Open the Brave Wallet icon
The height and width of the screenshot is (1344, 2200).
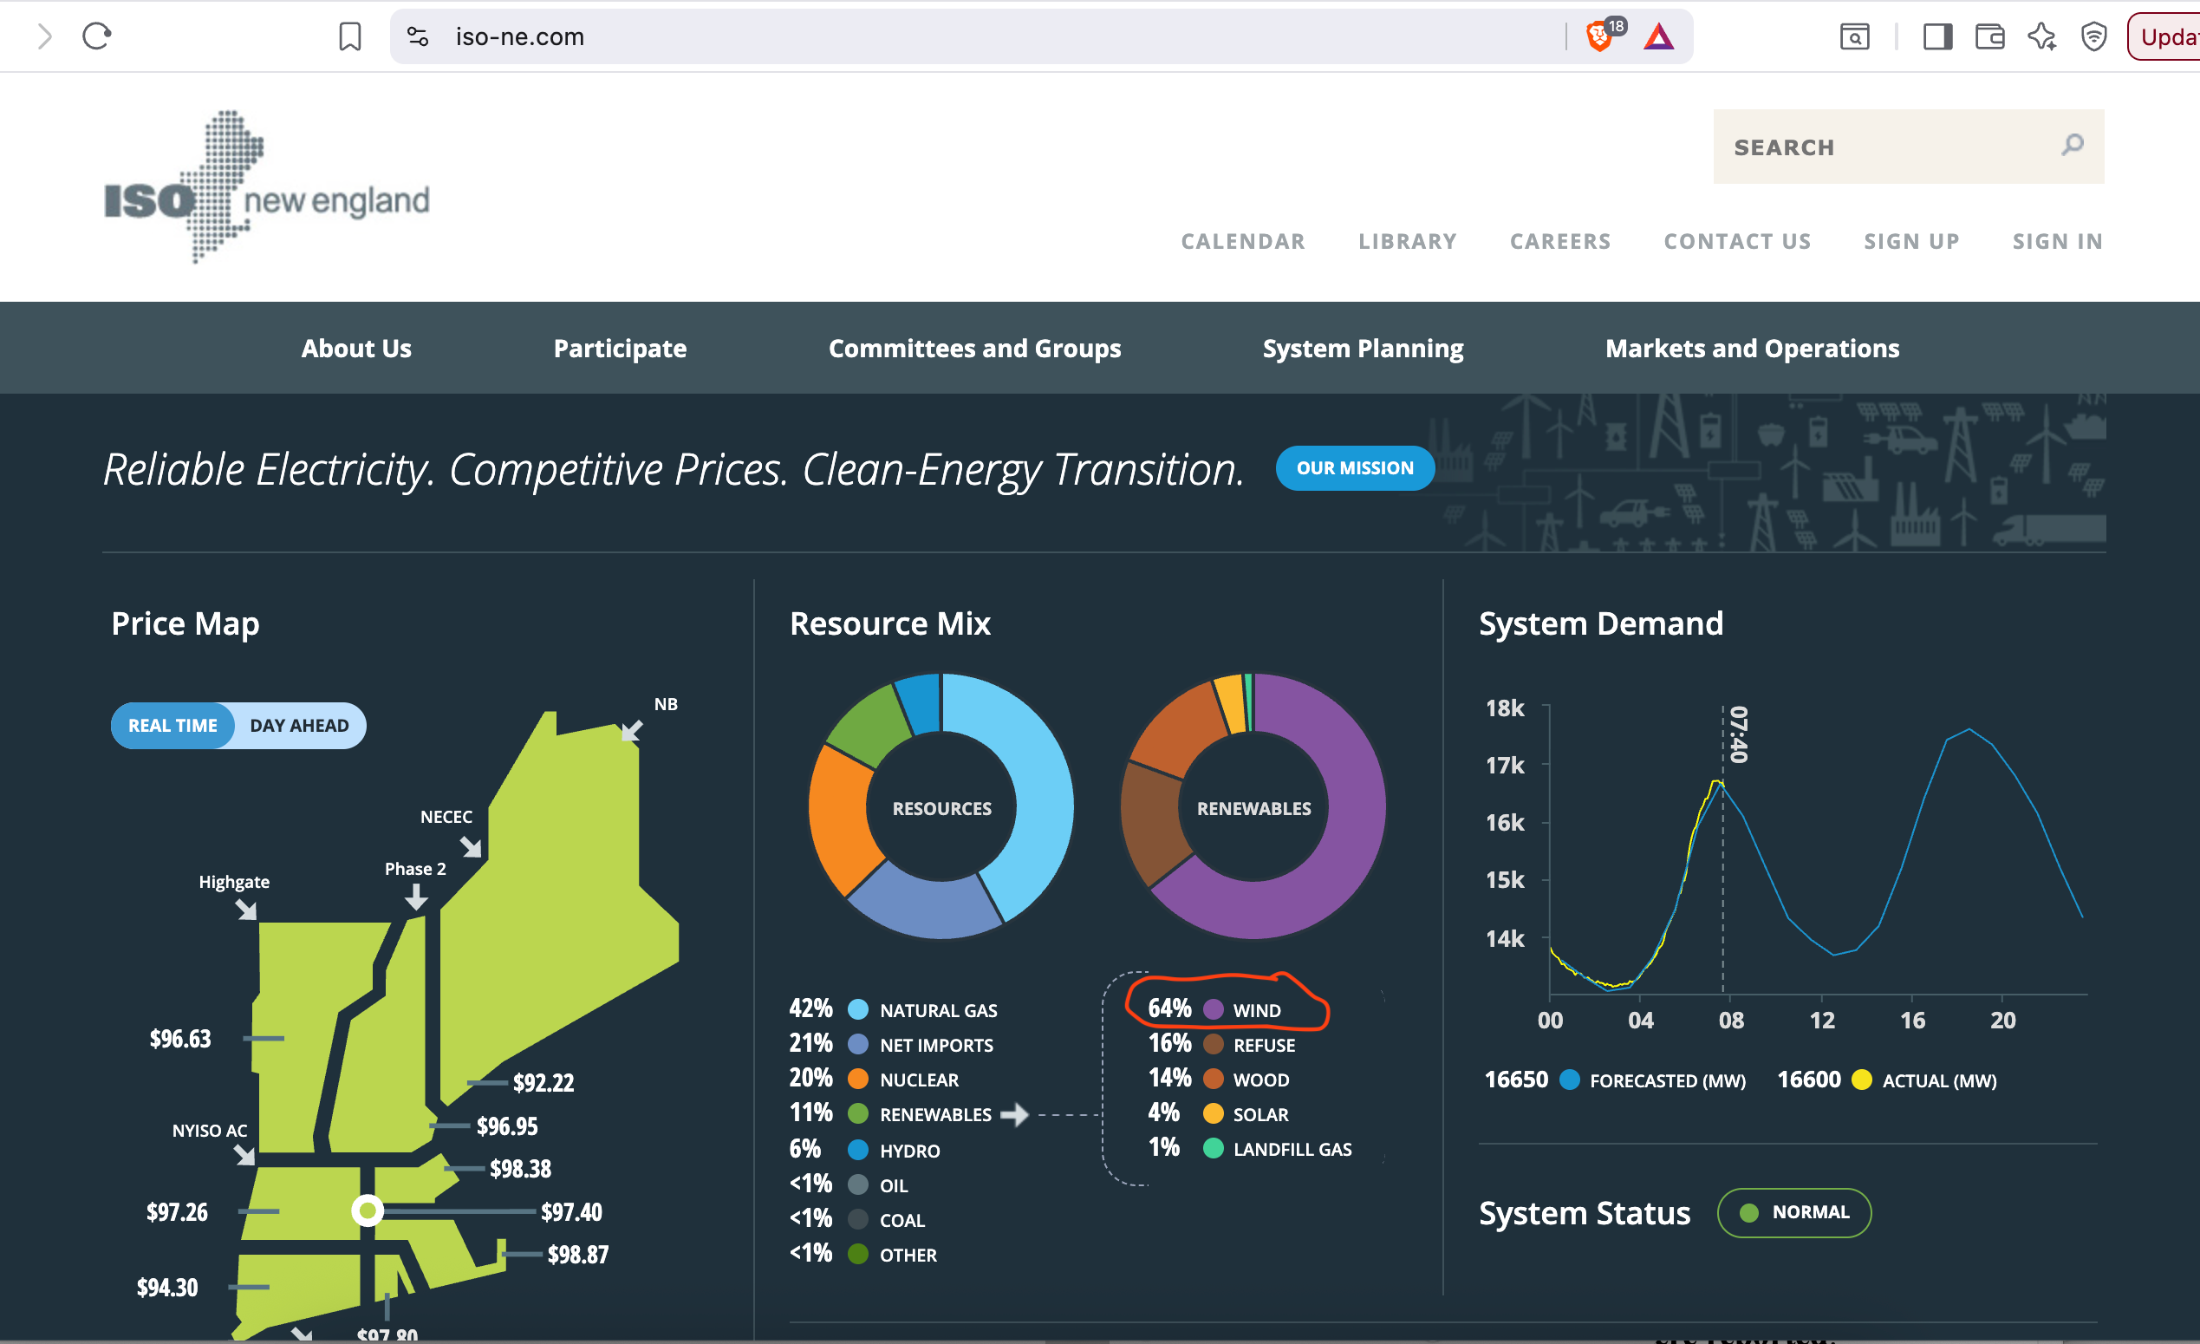click(x=1989, y=36)
